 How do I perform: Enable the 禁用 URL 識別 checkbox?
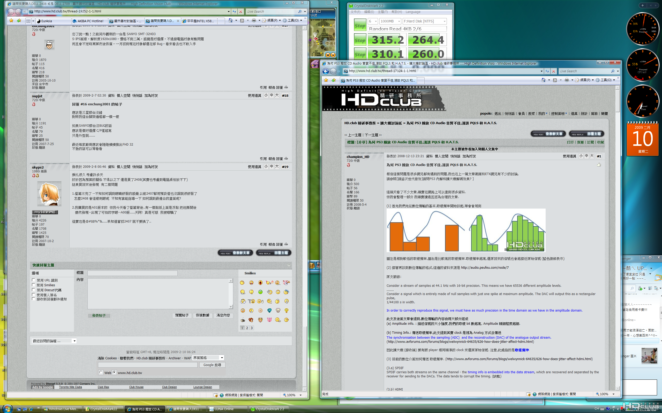(33, 280)
